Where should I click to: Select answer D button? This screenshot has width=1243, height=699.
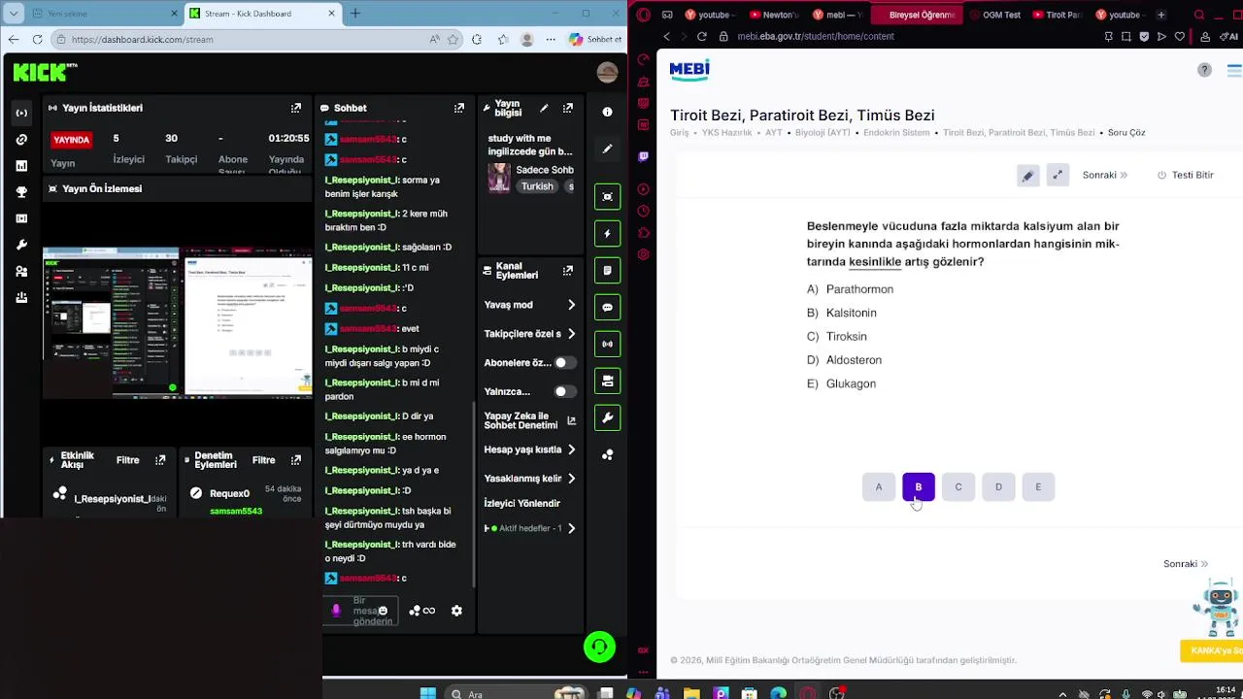click(x=998, y=487)
